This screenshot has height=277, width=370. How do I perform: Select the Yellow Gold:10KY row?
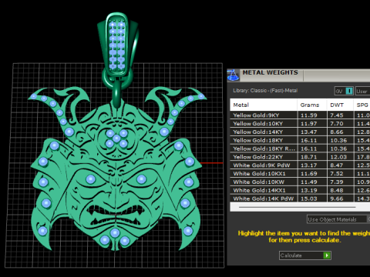[300, 124]
